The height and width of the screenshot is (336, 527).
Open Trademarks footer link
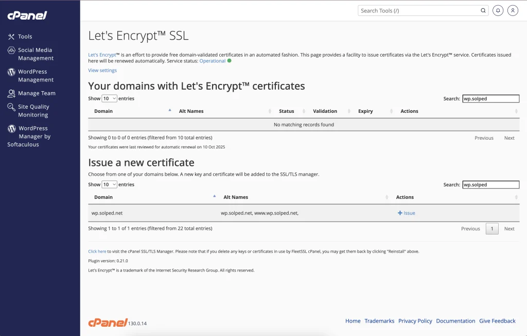[379, 321]
